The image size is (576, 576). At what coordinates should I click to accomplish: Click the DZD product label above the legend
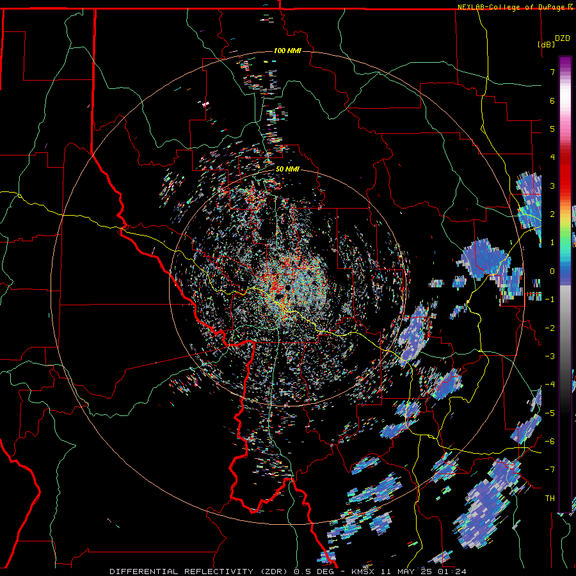562,38
